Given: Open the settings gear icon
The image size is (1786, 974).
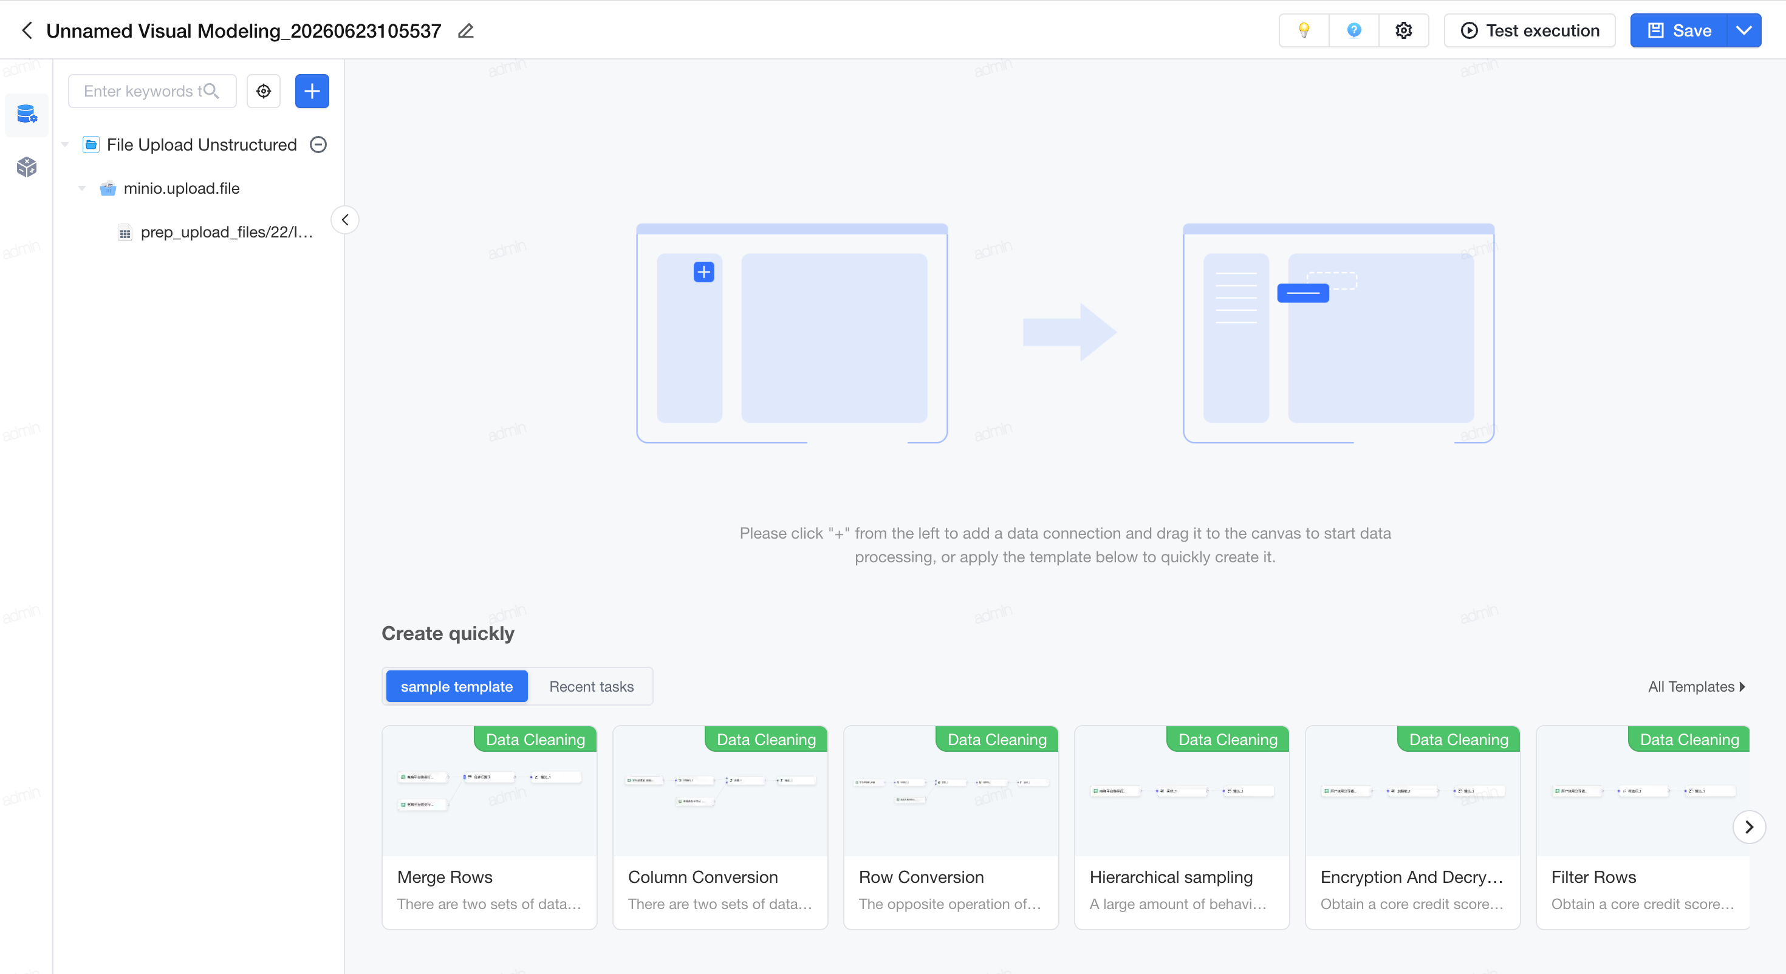Looking at the screenshot, I should pos(1403,30).
